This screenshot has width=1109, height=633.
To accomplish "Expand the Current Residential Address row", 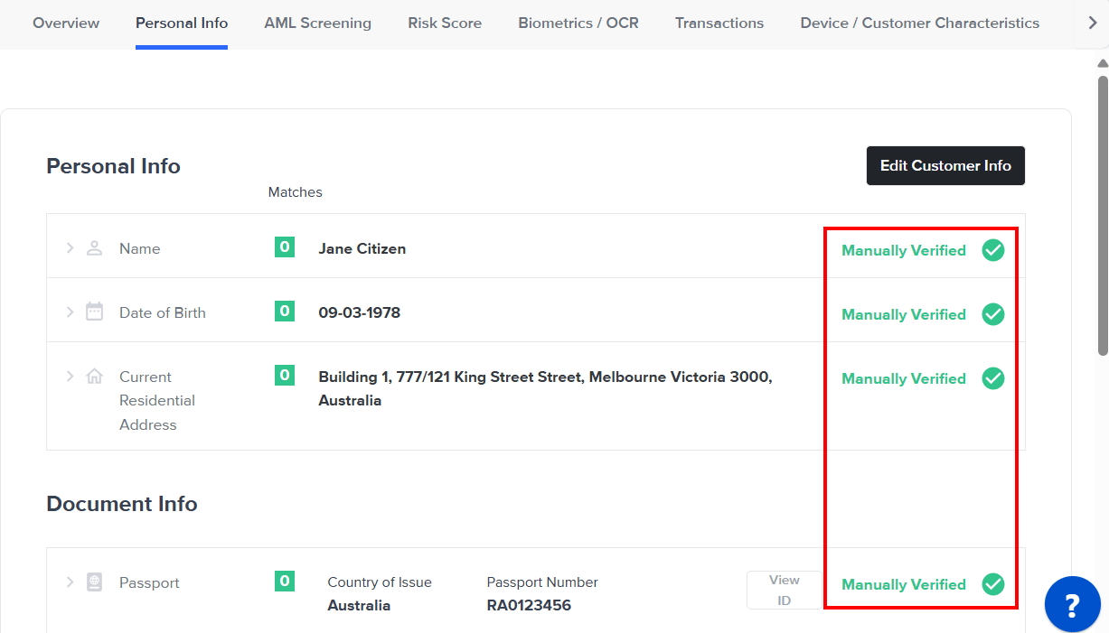I will point(70,377).
